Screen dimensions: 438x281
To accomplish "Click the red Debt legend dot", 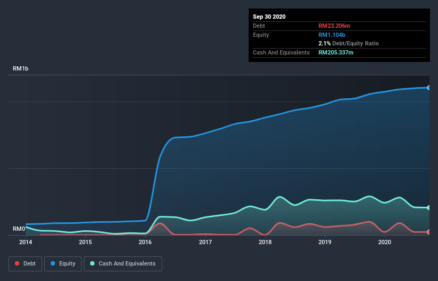I will [17, 263].
